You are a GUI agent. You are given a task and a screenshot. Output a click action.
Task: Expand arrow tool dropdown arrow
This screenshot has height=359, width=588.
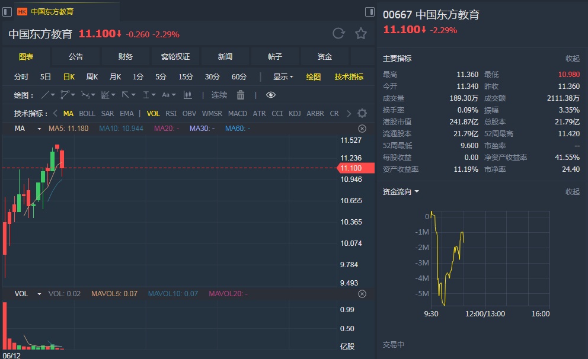point(133,95)
